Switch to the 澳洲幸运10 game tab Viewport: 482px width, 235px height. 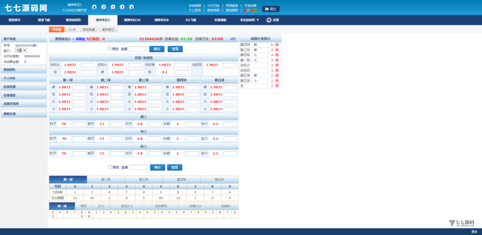[132, 20]
